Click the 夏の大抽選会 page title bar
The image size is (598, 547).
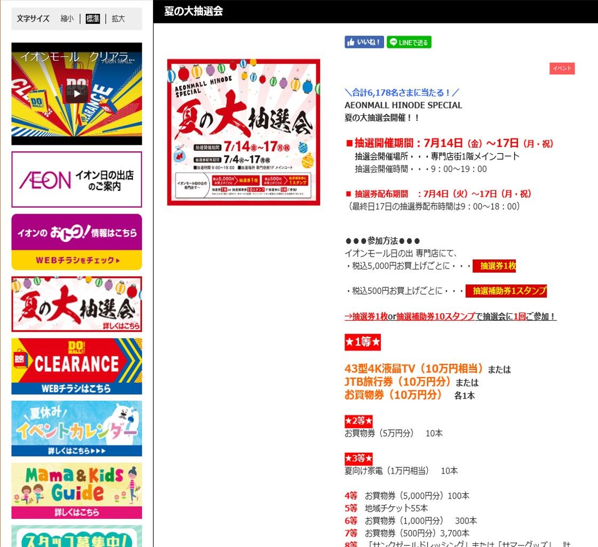pyautogui.click(x=376, y=11)
